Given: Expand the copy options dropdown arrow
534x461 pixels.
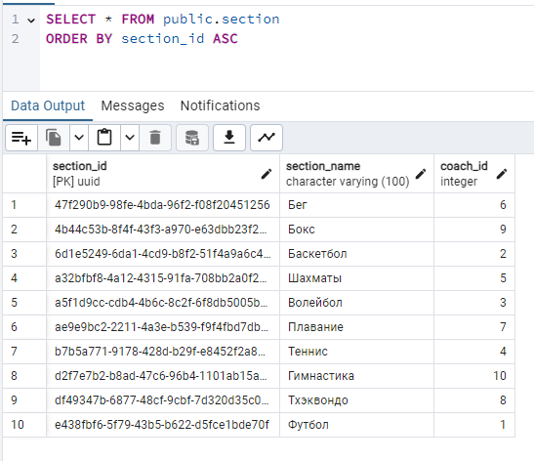Looking at the screenshot, I should click(x=79, y=138).
